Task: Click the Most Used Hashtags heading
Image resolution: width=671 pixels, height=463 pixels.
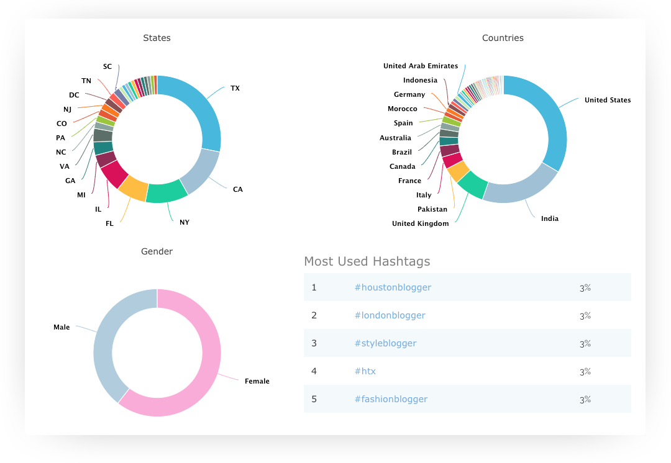Action: pos(367,261)
